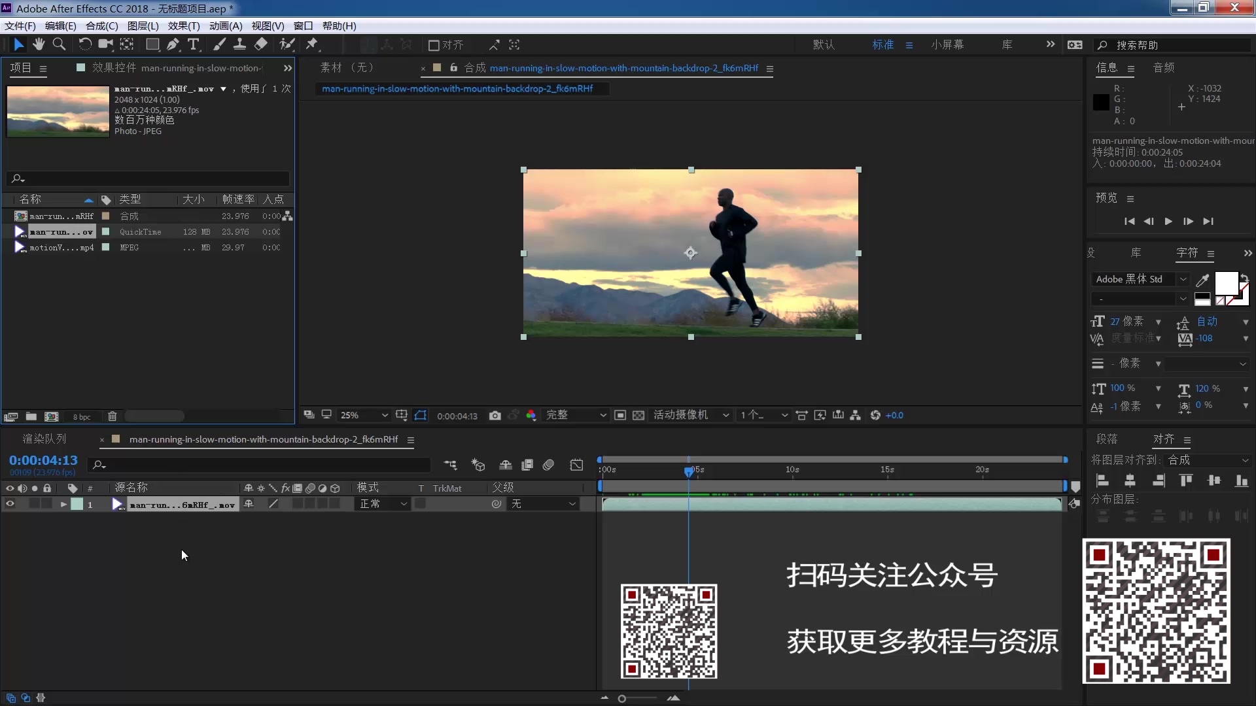
Task: Click the Play button in preview panel
Action: click(1168, 222)
